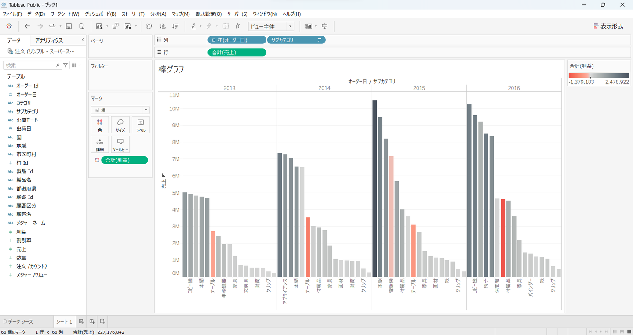Click the duplicate worksheet icon

(116, 26)
